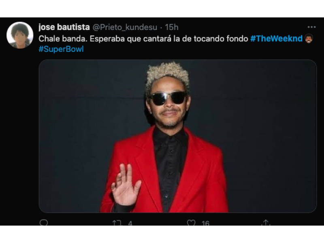This screenshot has width=324, height=243.
Task: Expand the attached photo in the tweet
Action: [178, 136]
